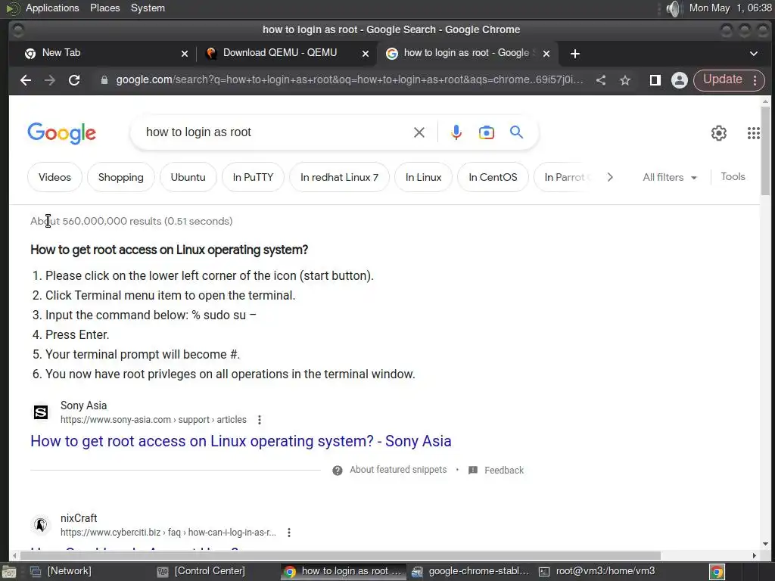This screenshot has height=581, width=775.
Task: Choose In redhat Linux 7 chip
Action: 340,177
